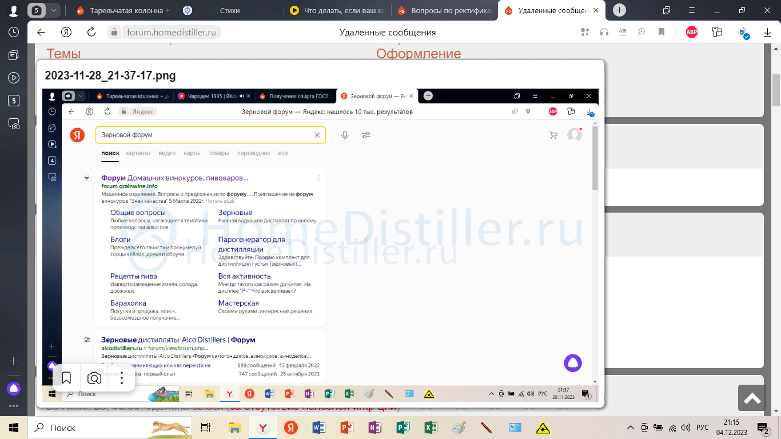Switch the РУС input language indicator
This screenshot has height=439, width=781.
[703, 428]
